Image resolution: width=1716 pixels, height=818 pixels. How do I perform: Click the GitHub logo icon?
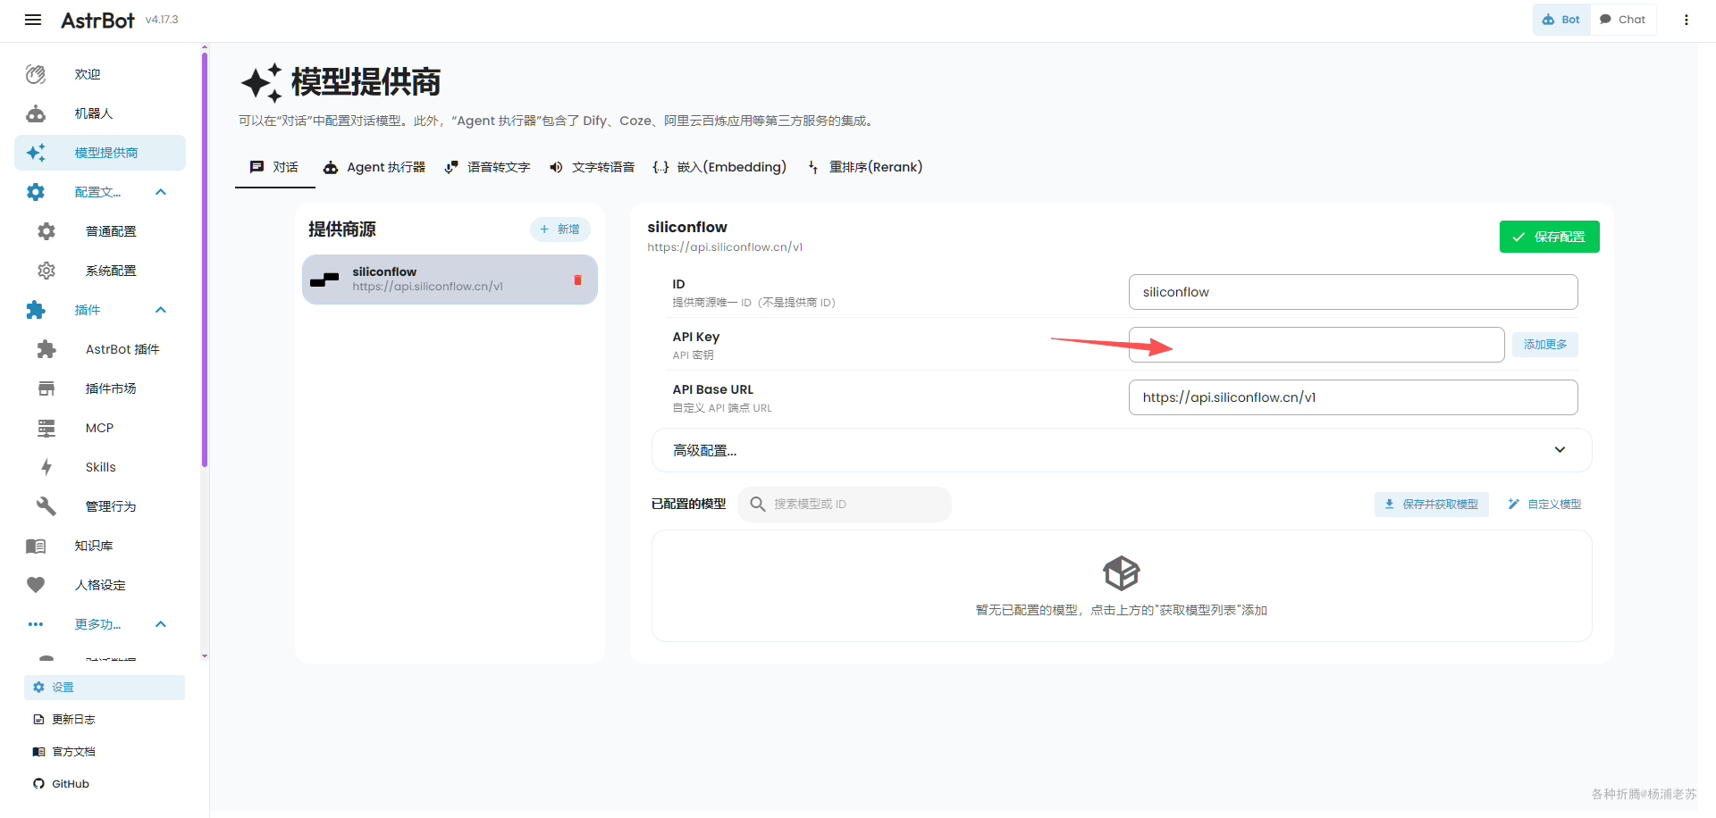38,783
